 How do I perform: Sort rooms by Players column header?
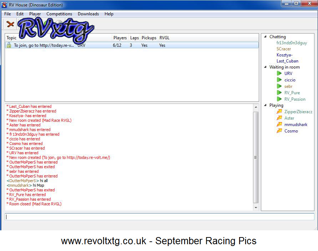[x=120, y=38]
